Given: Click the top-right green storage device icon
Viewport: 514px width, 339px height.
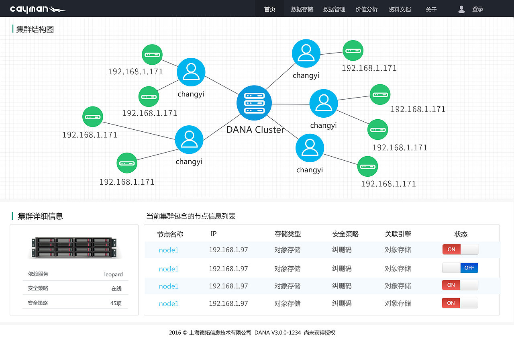Looking at the screenshot, I should click(x=353, y=50).
